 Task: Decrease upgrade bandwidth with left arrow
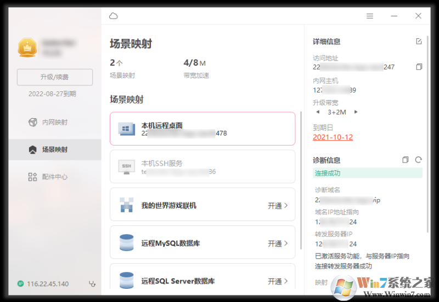pyautogui.click(x=318, y=112)
